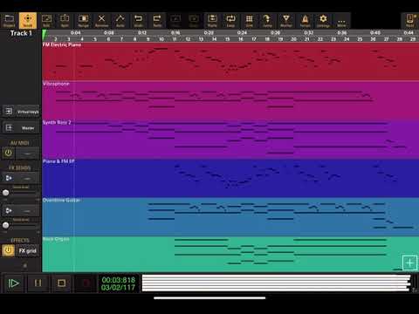419x314 pixels.
Task: Click the Undo arrow icon
Action: click(x=139, y=20)
